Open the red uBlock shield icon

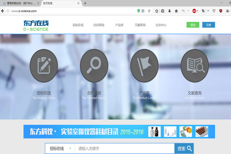point(221,11)
